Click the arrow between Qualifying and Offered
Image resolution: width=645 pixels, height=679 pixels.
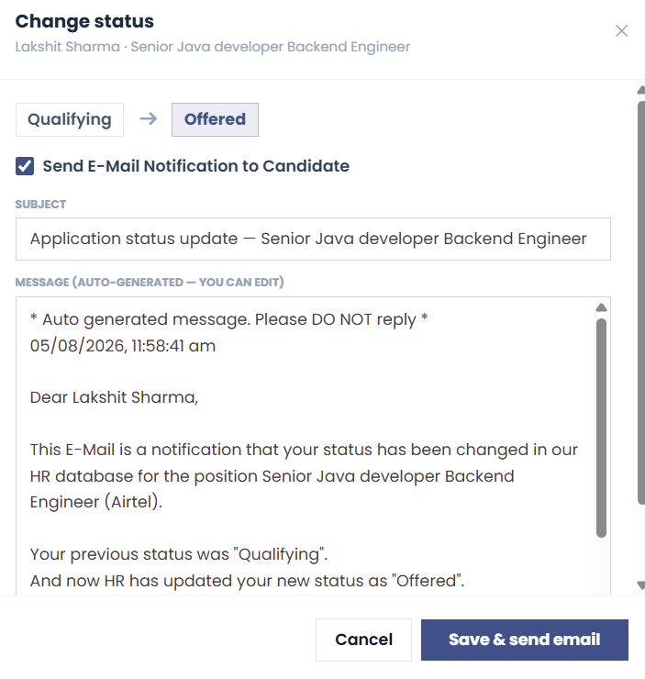(148, 118)
